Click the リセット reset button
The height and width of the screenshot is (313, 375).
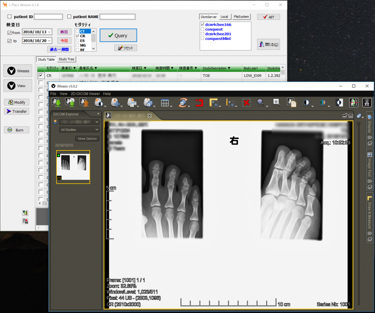point(126,48)
